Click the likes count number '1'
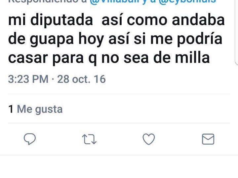Image resolution: width=238 pixels, height=178 pixels. (x=11, y=109)
